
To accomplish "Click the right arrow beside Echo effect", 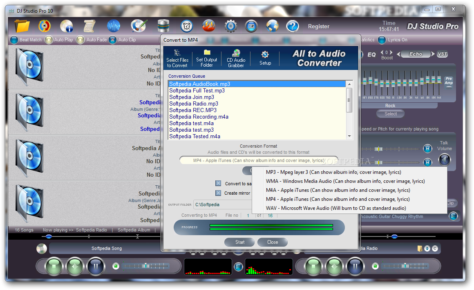I will (433, 54).
